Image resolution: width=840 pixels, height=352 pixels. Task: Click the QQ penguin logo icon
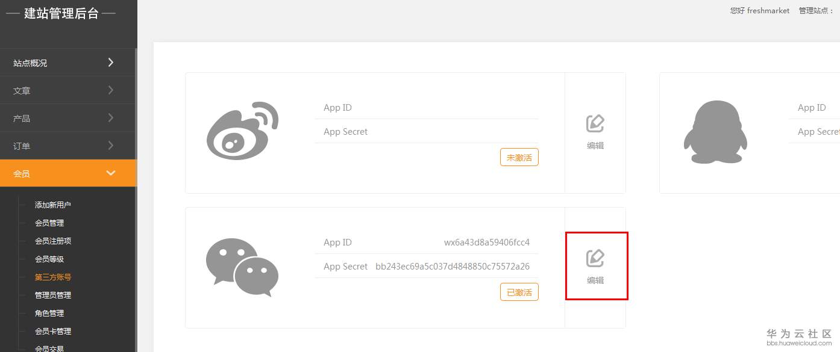715,132
